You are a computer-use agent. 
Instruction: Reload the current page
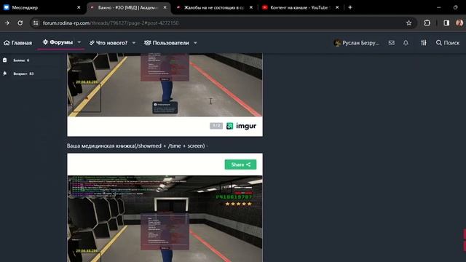(x=20, y=23)
